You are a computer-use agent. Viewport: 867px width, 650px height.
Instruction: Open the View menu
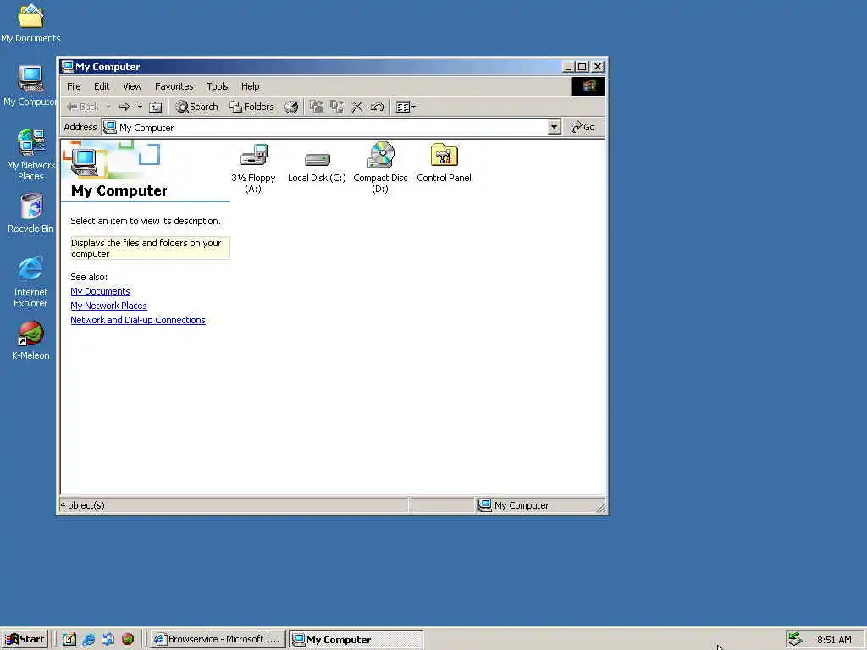(x=132, y=86)
